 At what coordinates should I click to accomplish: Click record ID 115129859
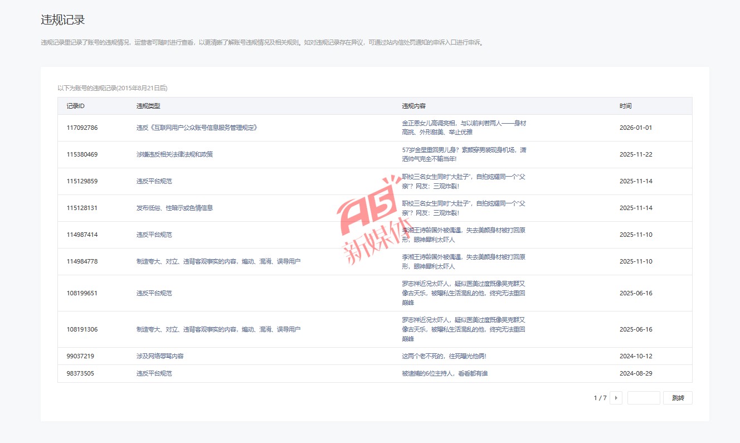(82, 181)
